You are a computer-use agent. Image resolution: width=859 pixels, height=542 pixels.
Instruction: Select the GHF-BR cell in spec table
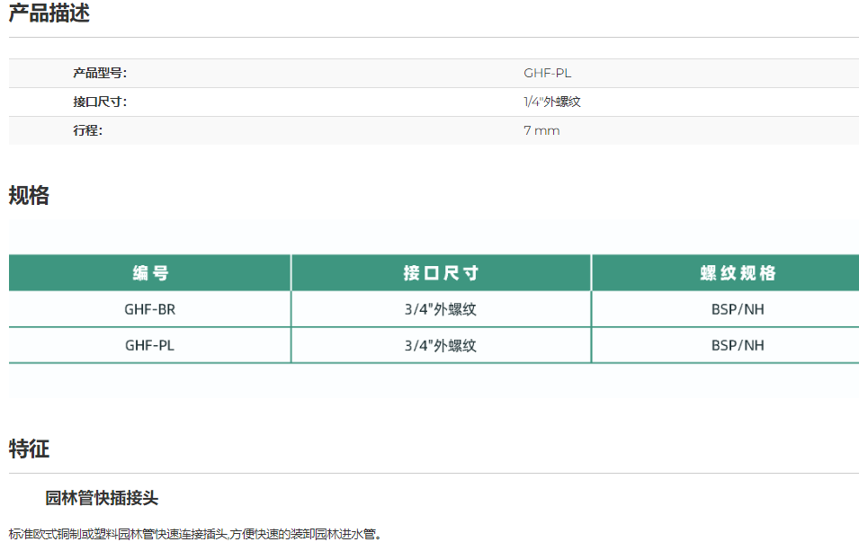[x=149, y=310]
